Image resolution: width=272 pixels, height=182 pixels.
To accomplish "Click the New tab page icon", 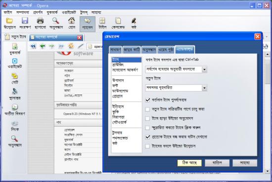I will point(7,37).
